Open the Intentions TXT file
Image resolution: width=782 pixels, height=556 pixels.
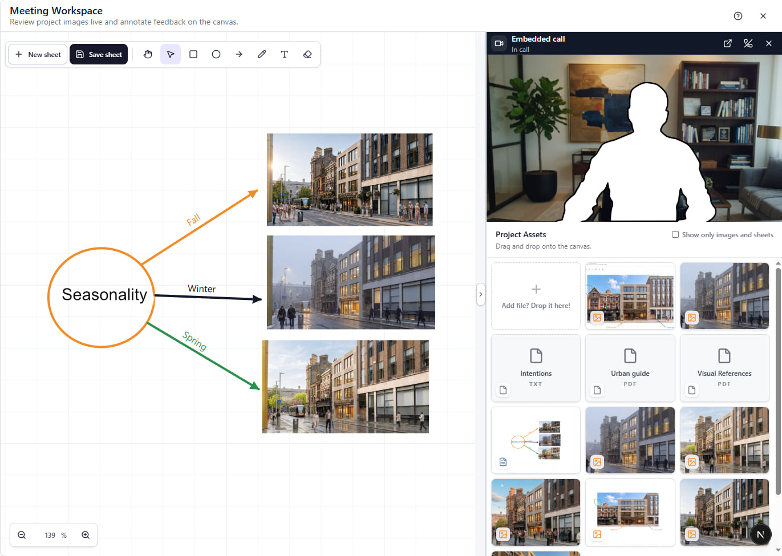pos(536,368)
